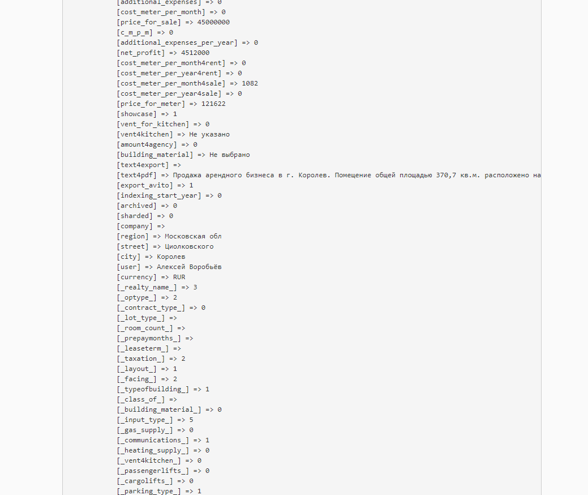The width and height of the screenshot is (588, 495).
Task: Click the [_communications_] key
Action: point(153,440)
